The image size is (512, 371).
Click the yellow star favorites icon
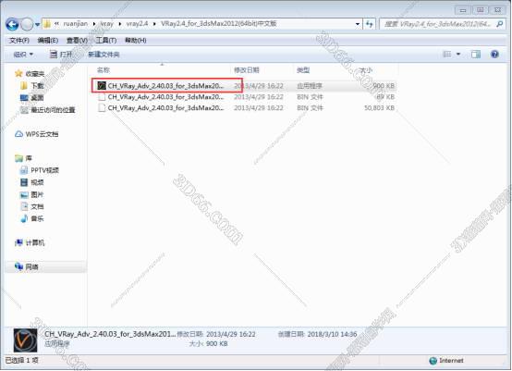pyautogui.click(x=18, y=73)
